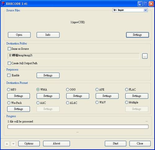The image size is (155, 150).
Task: Select MP3 format
Action: tap(8, 89)
